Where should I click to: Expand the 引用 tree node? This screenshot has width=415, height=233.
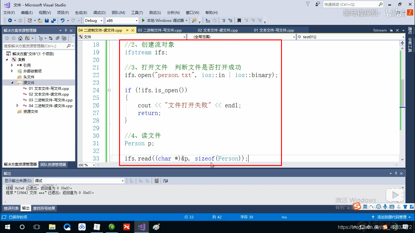12,65
